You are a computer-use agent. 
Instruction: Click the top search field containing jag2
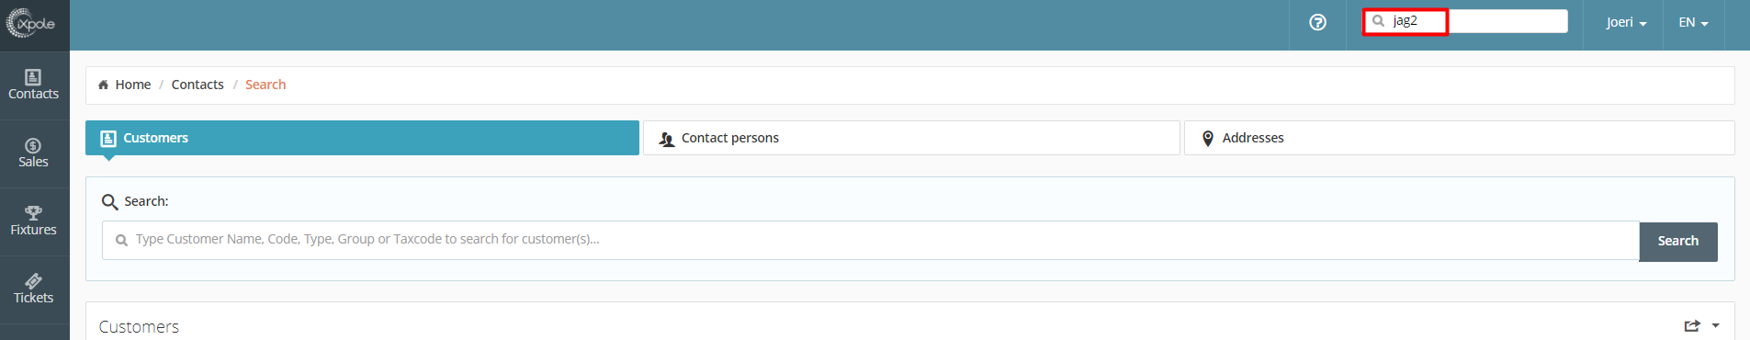coord(1466,21)
